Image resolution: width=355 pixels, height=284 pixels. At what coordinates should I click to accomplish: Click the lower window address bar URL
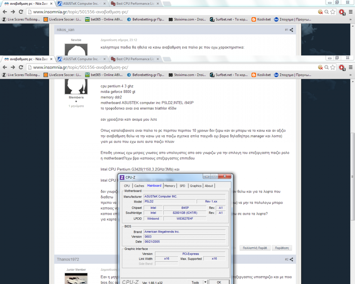[80, 67]
